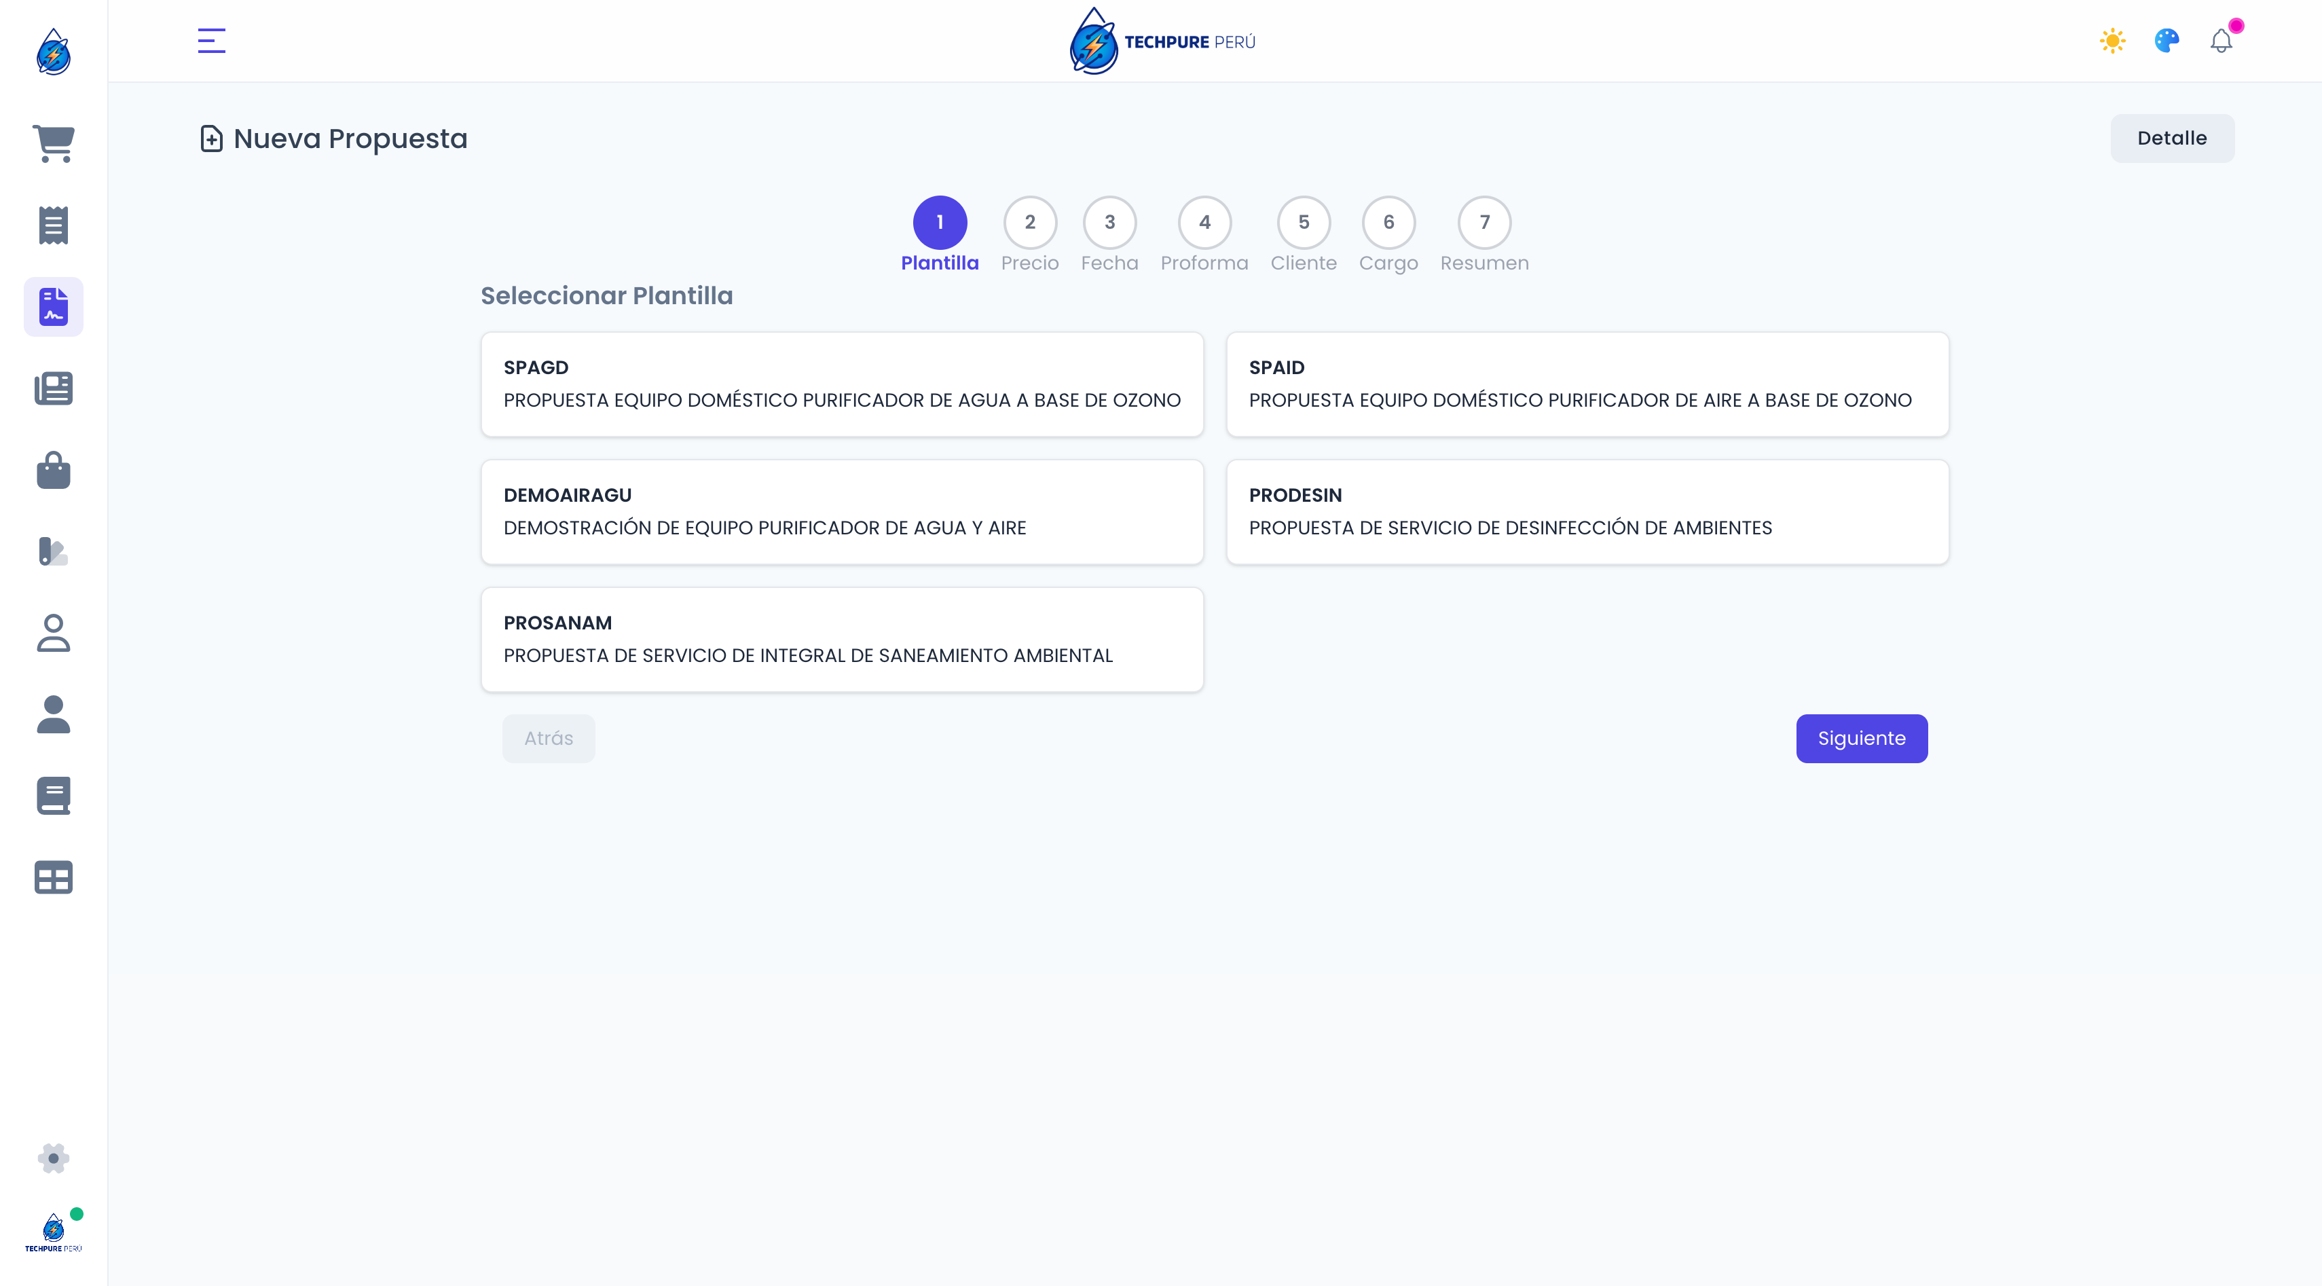Click the table grid sidebar icon
Image resolution: width=2322 pixels, height=1286 pixels.
(x=53, y=878)
